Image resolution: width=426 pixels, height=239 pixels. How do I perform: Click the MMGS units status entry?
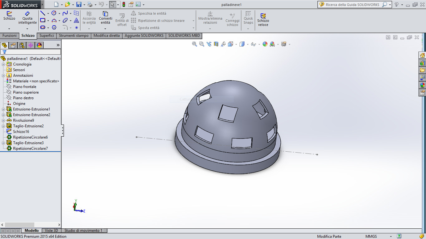click(371, 236)
